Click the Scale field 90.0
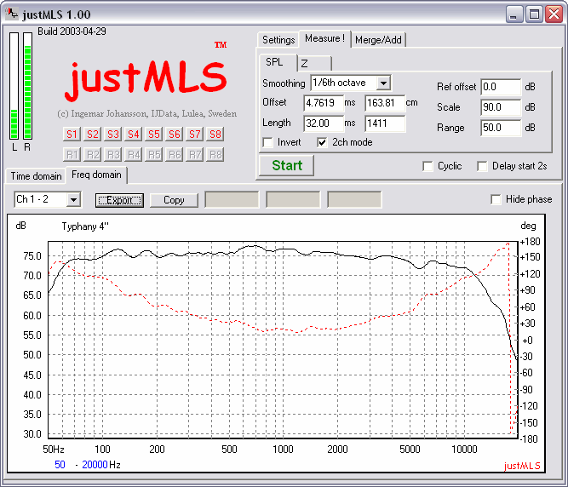 click(501, 107)
